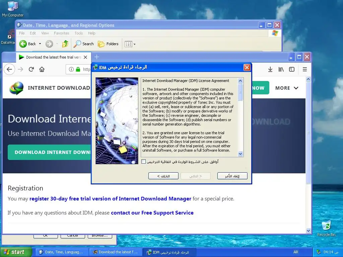Click the site information icon in address bar
The width and height of the screenshot is (343, 257).
(71, 70)
